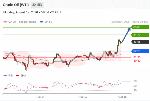Click the RSI 30 level label
The width and height of the screenshot is (150, 101).
click(135, 90)
